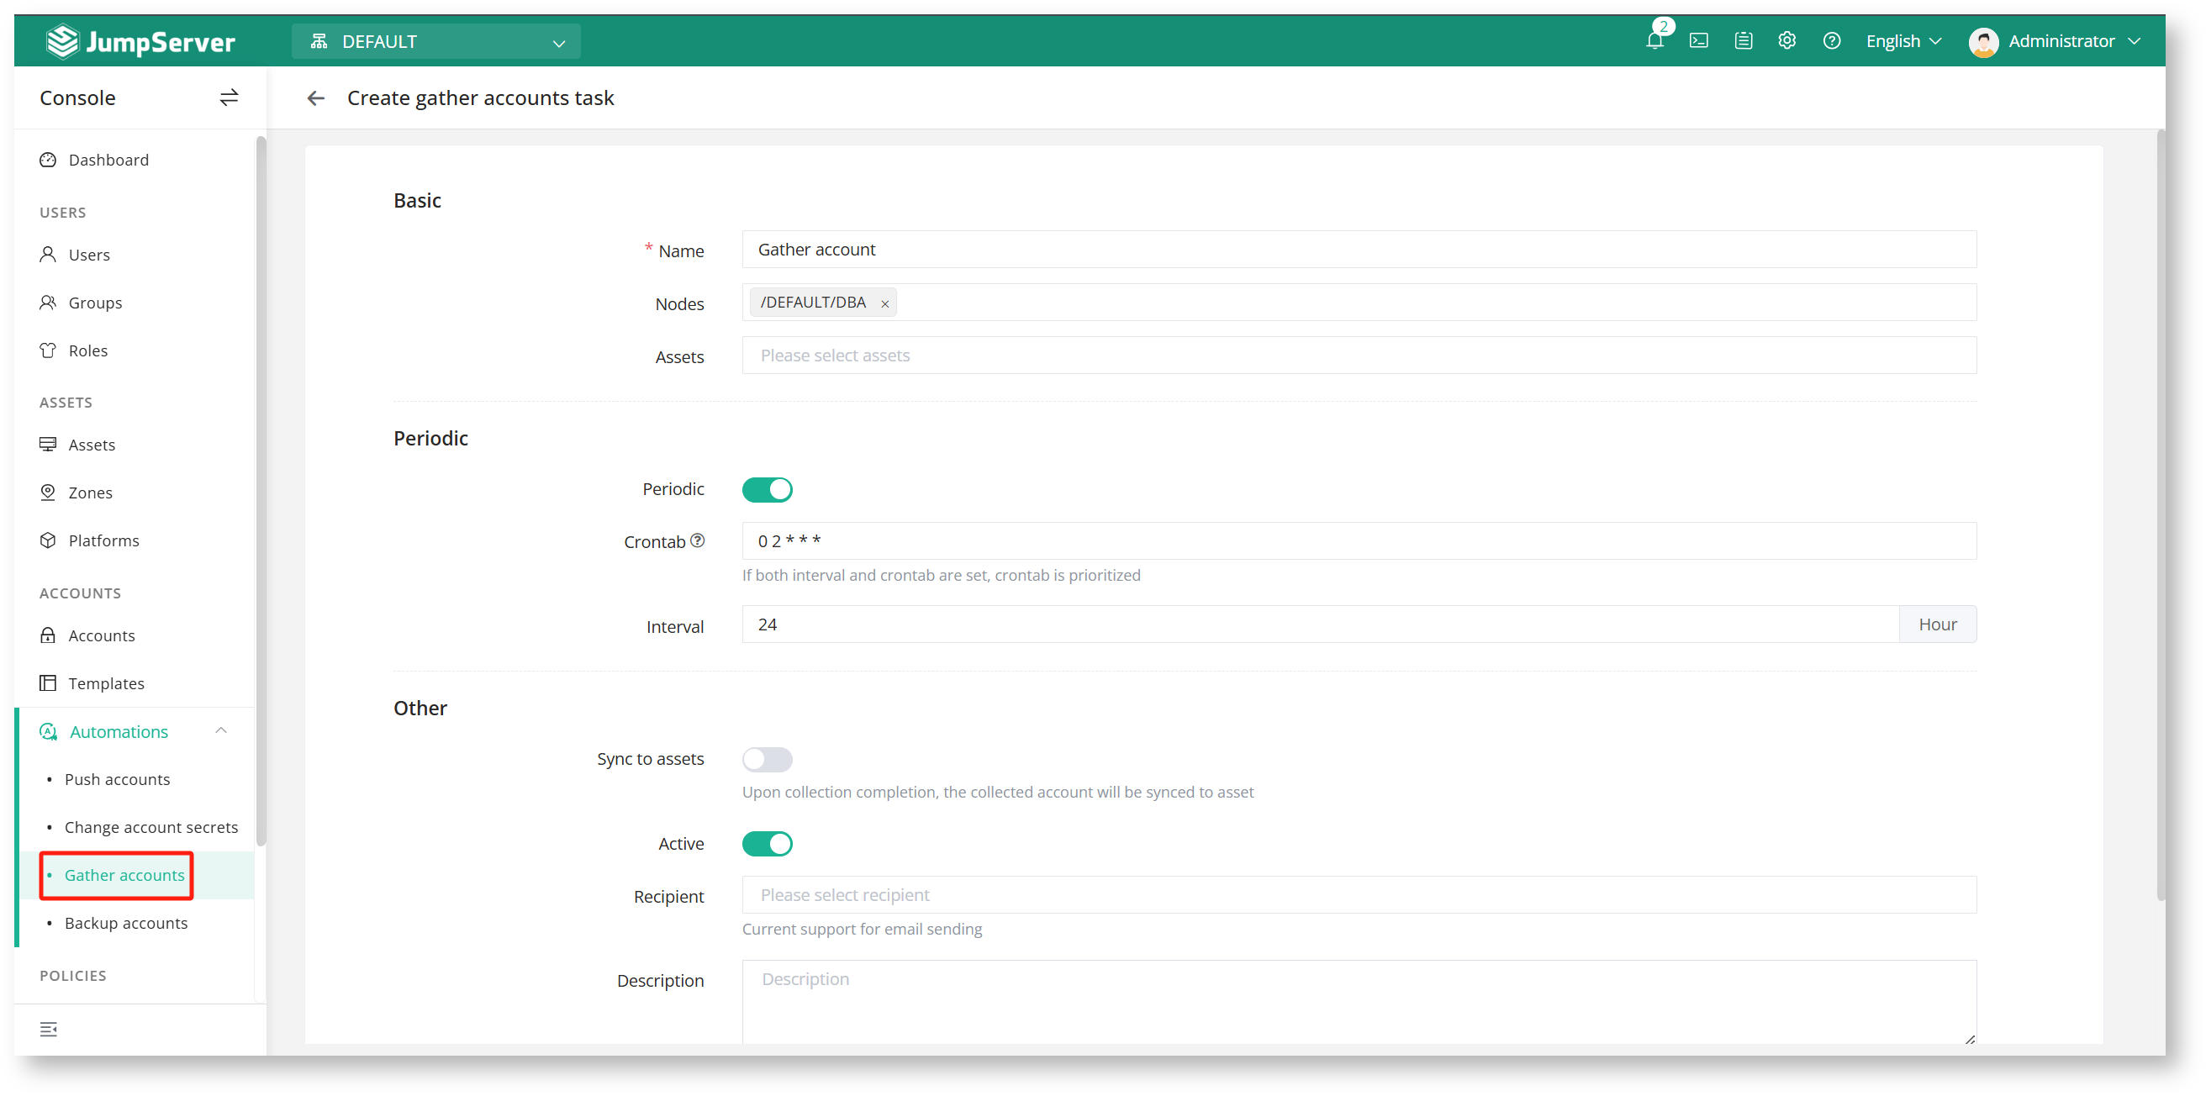Click the Administrator avatar picture
Image resolution: width=2206 pixels, height=1096 pixels.
pyautogui.click(x=1982, y=41)
